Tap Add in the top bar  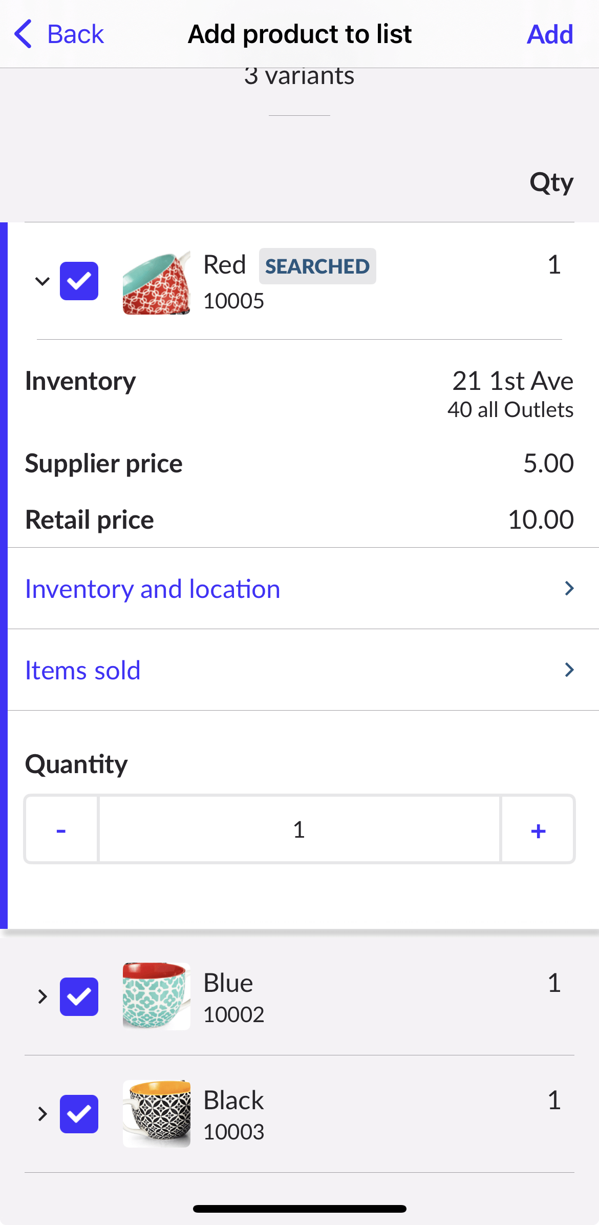point(550,34)
